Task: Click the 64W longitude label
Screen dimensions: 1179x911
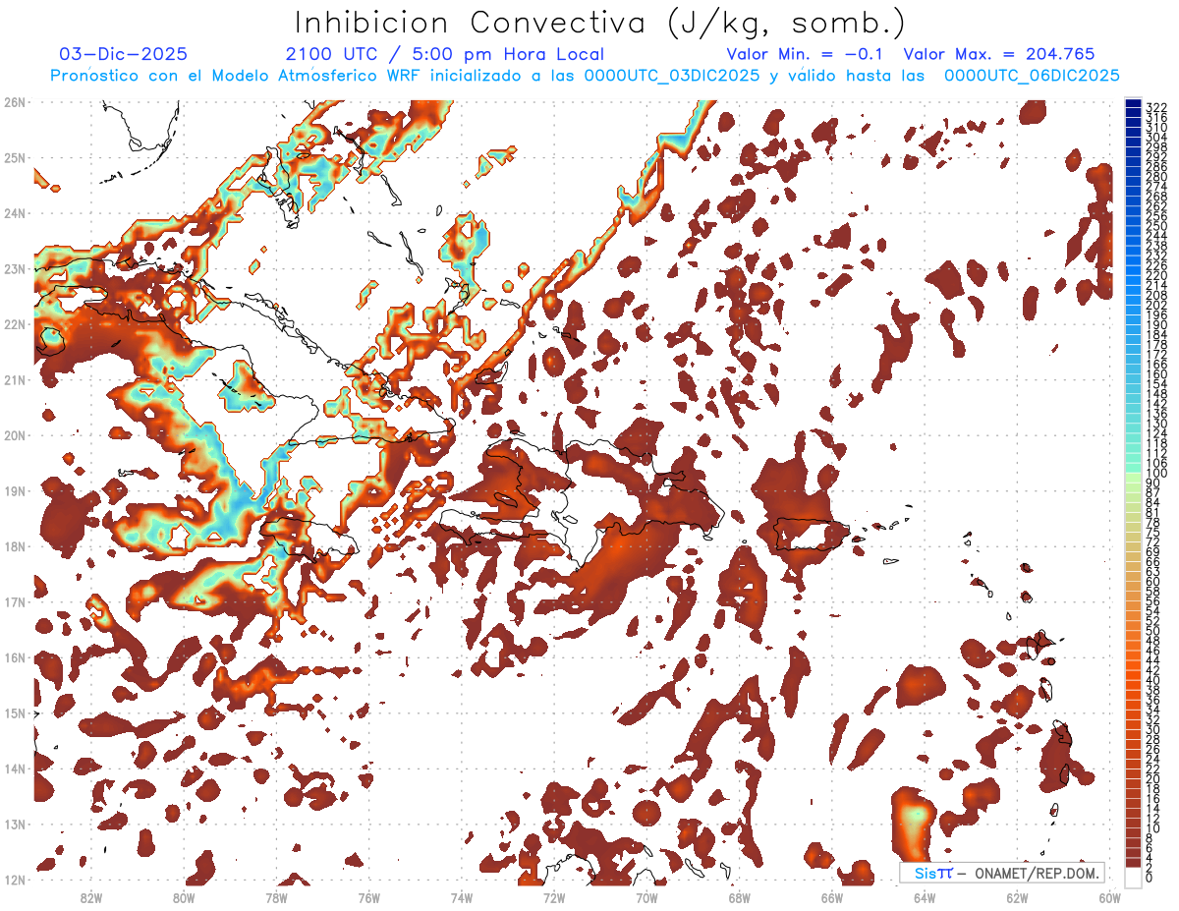Action: pos(925,897)
